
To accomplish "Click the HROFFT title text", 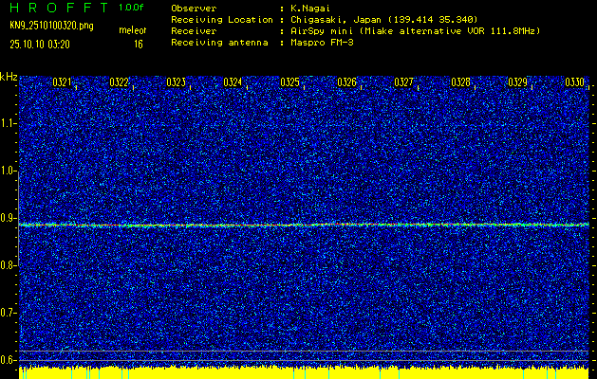I will pos(55,7).
